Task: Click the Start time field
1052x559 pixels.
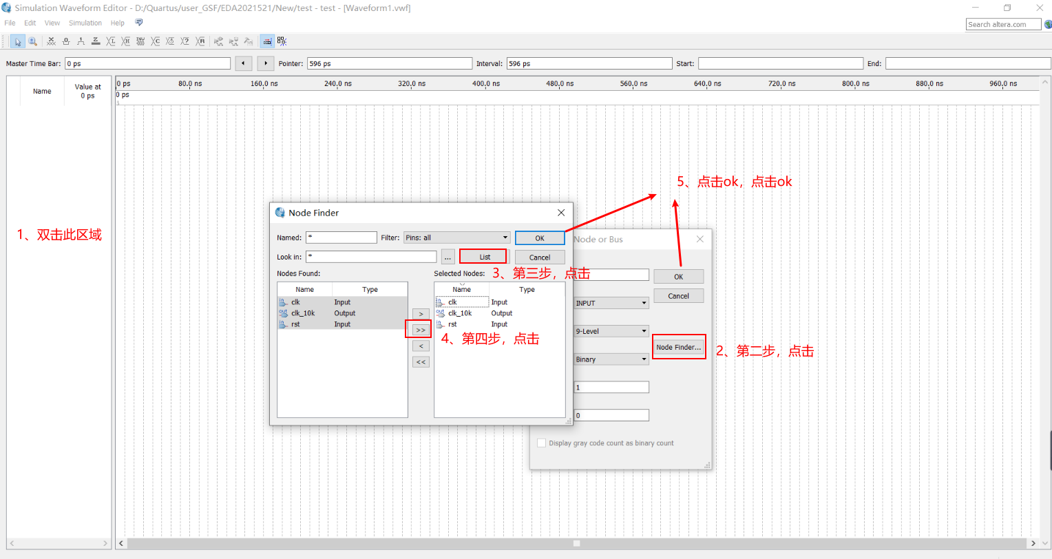Action: click(x=781, y=63)
